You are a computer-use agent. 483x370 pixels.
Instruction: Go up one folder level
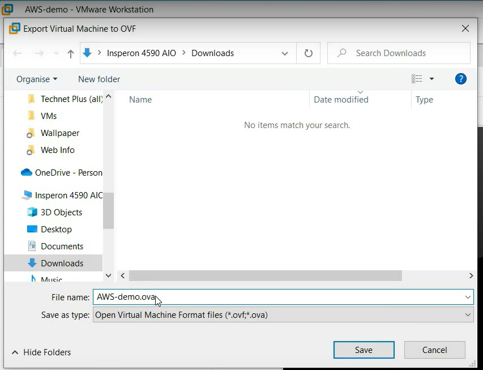coord(71,54)
